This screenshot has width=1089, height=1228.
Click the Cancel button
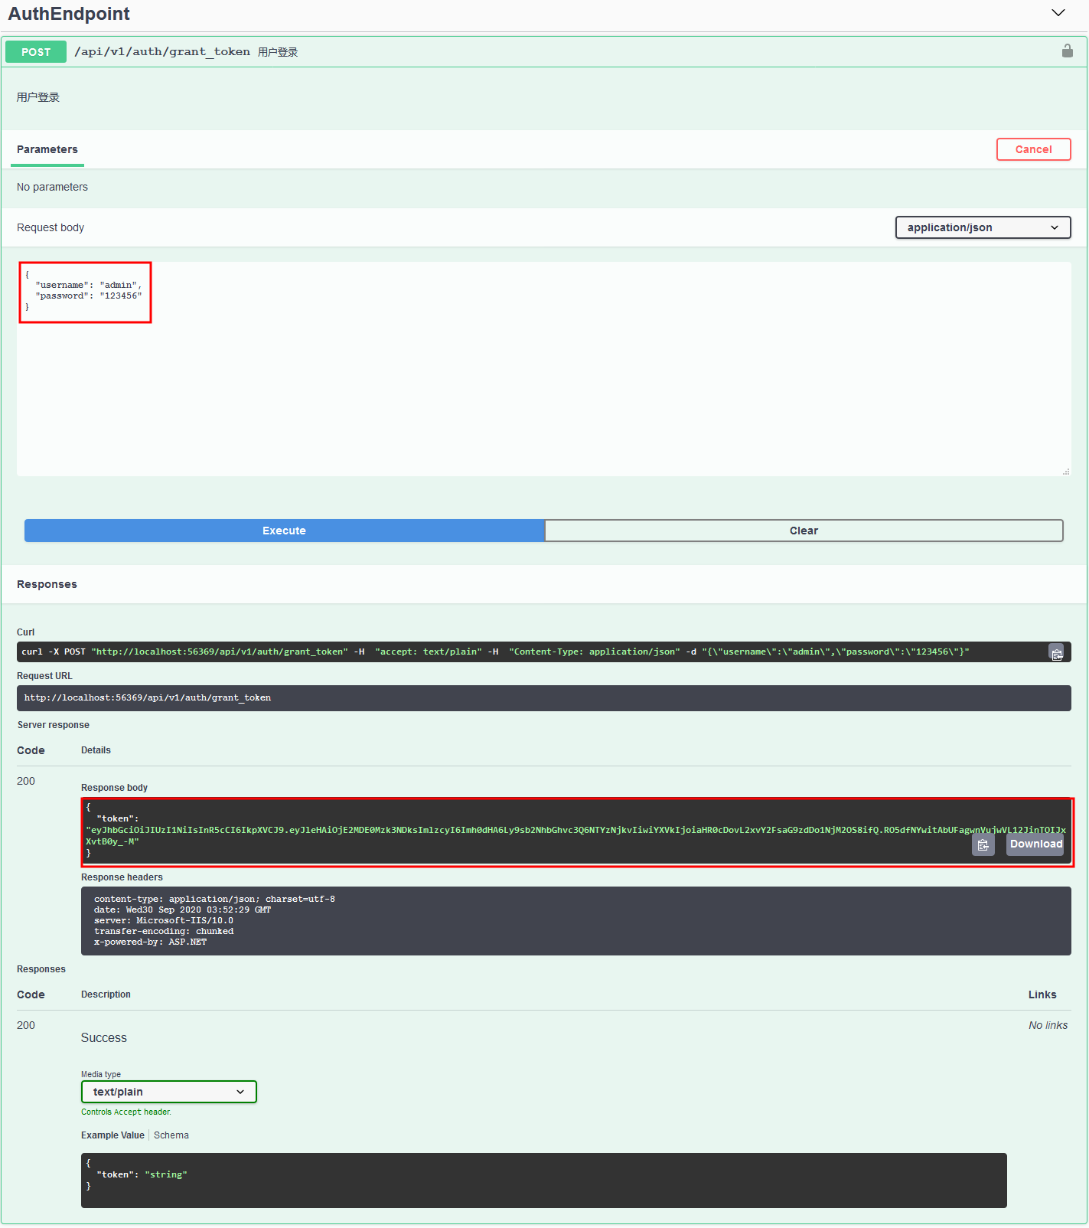point(1033,149)
